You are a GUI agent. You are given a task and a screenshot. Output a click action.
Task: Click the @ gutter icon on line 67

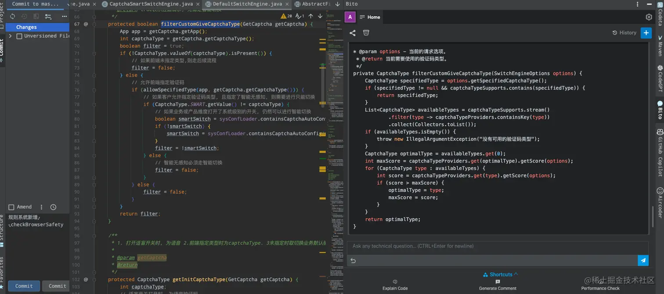pyautogui.click(x=86, y=24)
